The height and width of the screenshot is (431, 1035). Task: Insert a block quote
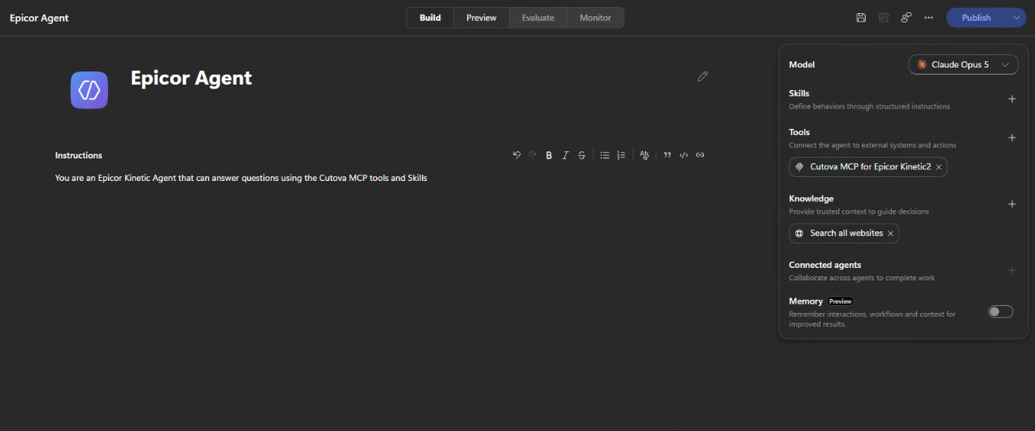pos(667,155)
